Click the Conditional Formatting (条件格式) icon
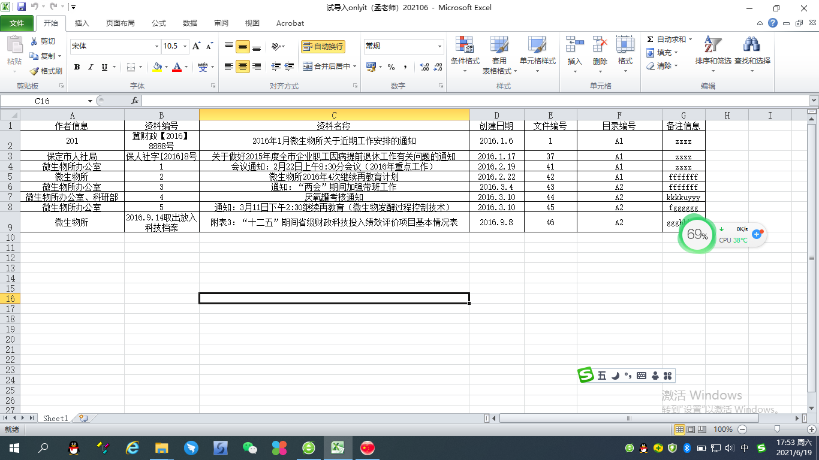819x460 pixels. coord(465,46)
